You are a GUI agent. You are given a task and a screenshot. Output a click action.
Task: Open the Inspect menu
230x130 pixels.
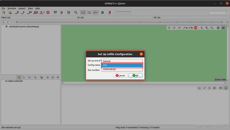[x=22, y=8]
